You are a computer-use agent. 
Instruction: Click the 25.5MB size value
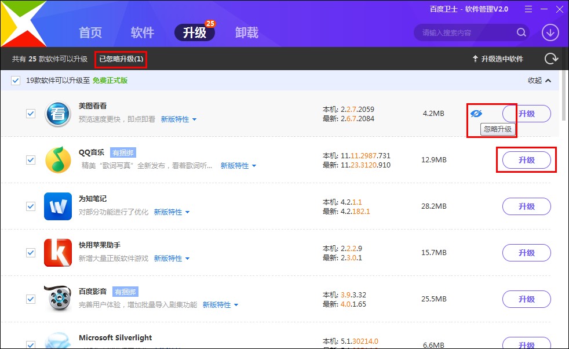pos(433,299)
